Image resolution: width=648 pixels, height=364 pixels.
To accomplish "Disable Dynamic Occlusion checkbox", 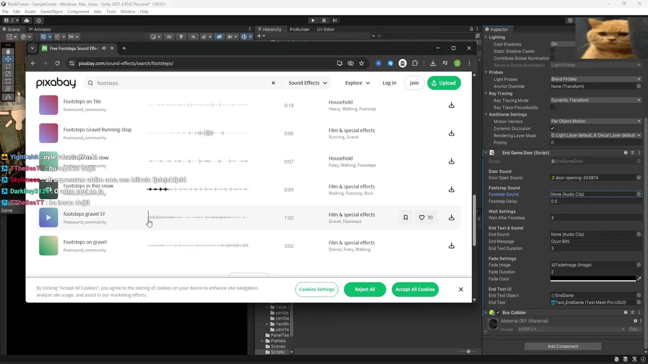I will click(553, 128).
